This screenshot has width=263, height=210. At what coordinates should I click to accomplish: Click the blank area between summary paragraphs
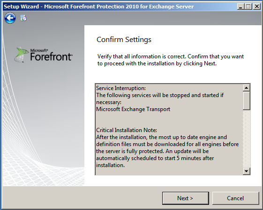coord(169,119)
